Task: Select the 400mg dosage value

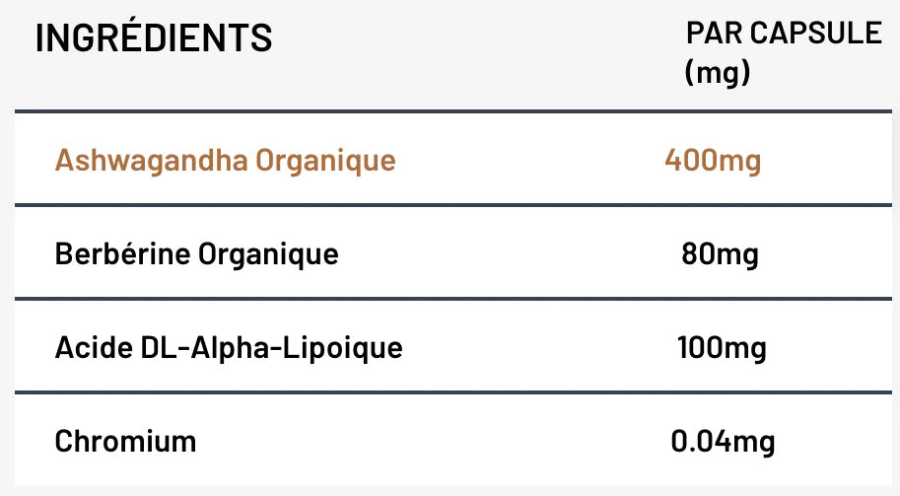Action: pos(713,161)
